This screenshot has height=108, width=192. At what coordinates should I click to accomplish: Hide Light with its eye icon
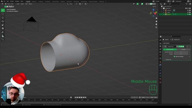(188, 12)
